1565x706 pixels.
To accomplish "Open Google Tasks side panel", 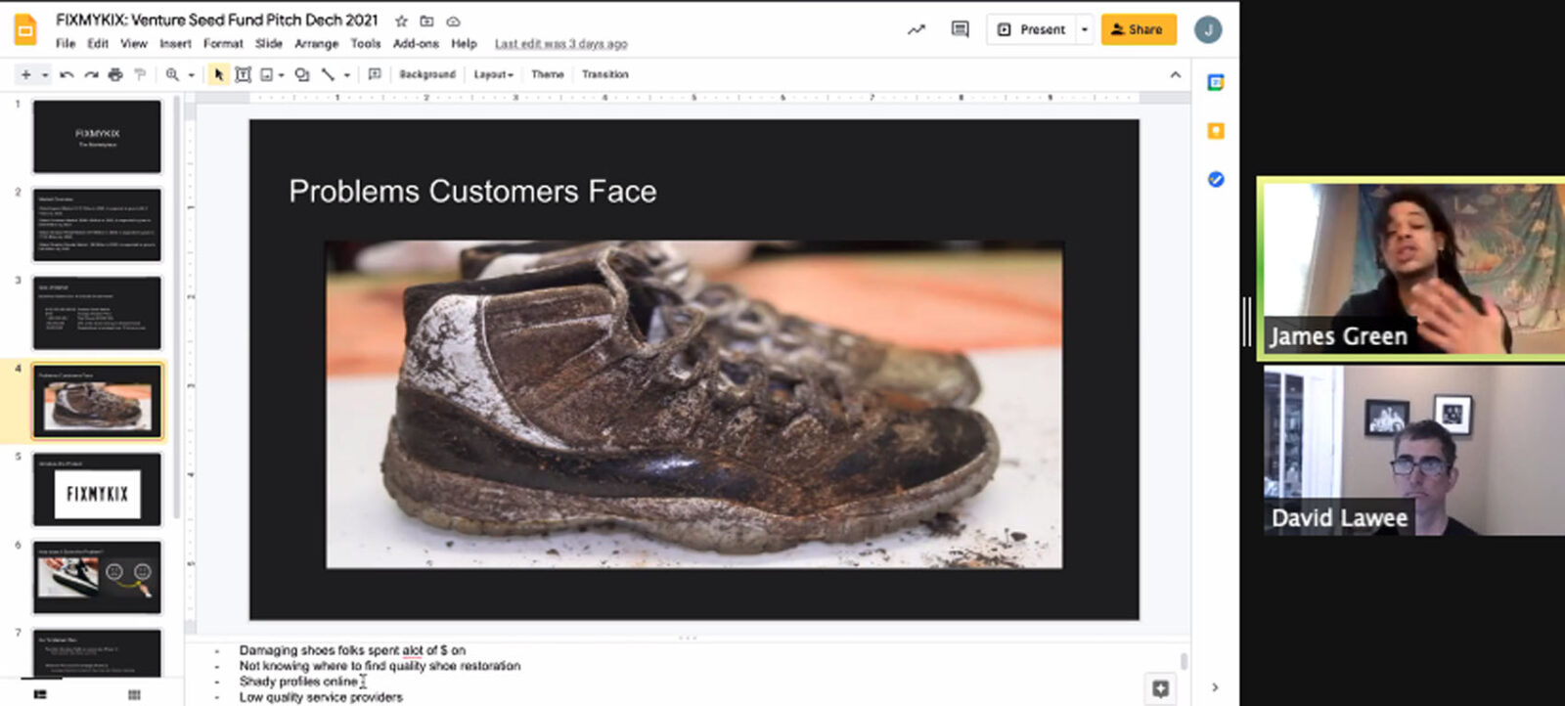I will coord(1216,179).
